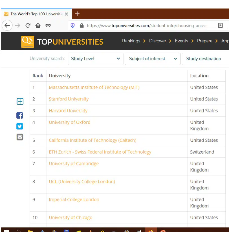Share page via email icon

pyautogui.click(x=20, y=137)
